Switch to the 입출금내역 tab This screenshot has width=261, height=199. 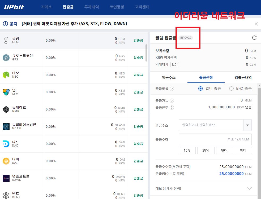[243, 78]
